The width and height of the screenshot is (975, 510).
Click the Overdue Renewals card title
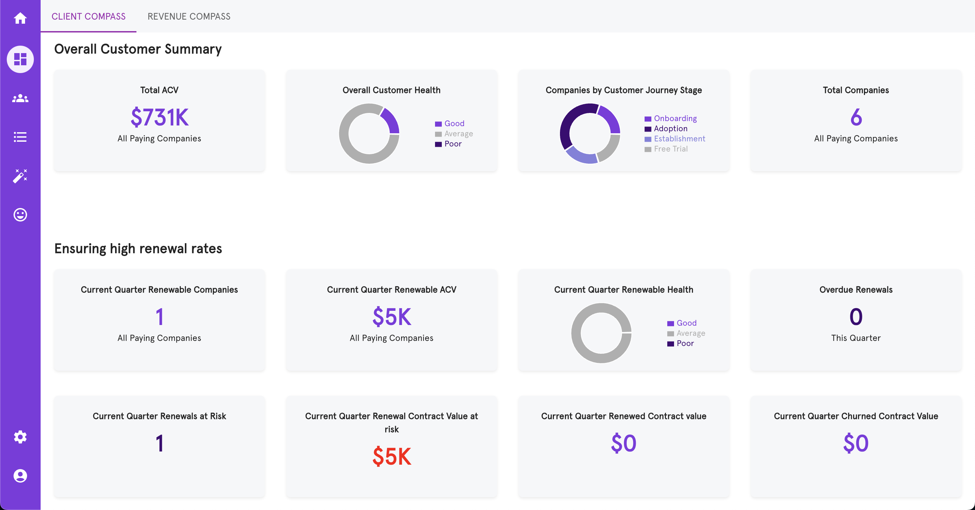point(856,290)
